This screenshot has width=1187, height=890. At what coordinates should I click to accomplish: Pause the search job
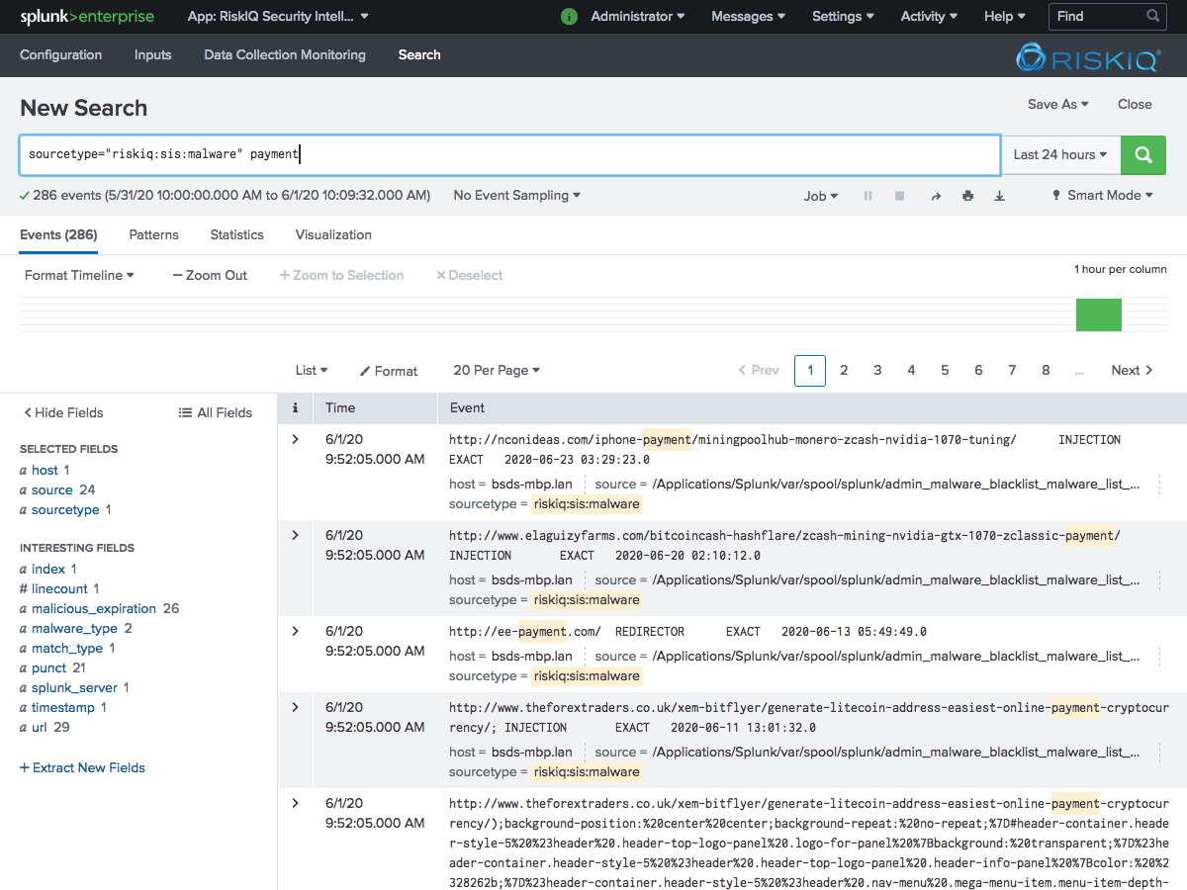coord(867,195)
